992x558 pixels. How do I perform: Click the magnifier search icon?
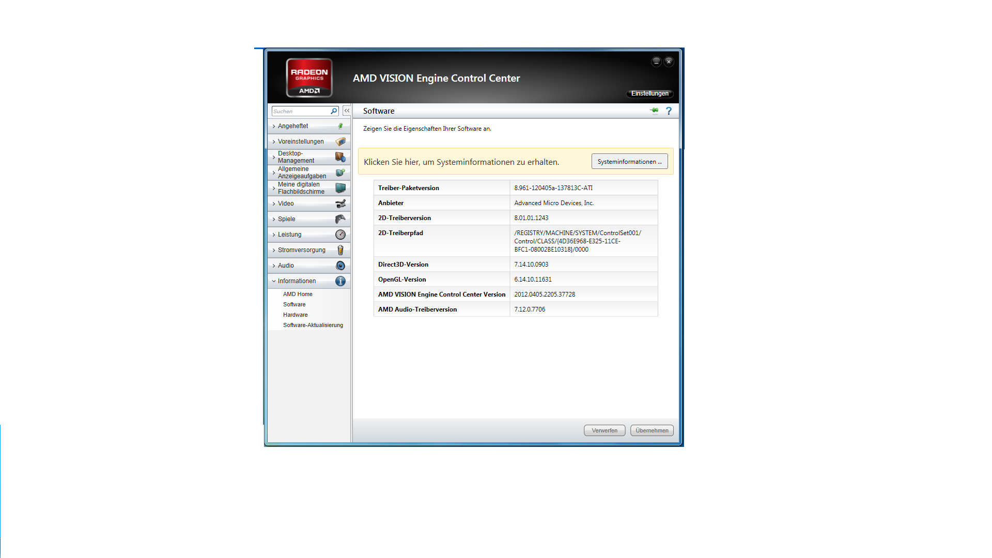[x=334, y=111]
